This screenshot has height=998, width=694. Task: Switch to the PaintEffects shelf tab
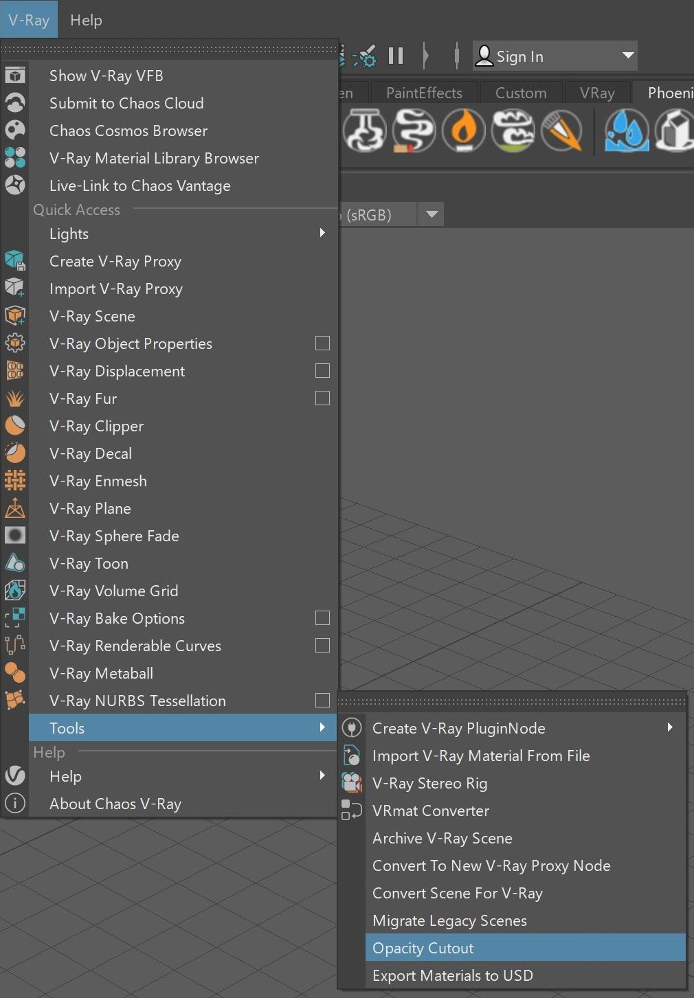pyautogui.click(x=424, y=93)
